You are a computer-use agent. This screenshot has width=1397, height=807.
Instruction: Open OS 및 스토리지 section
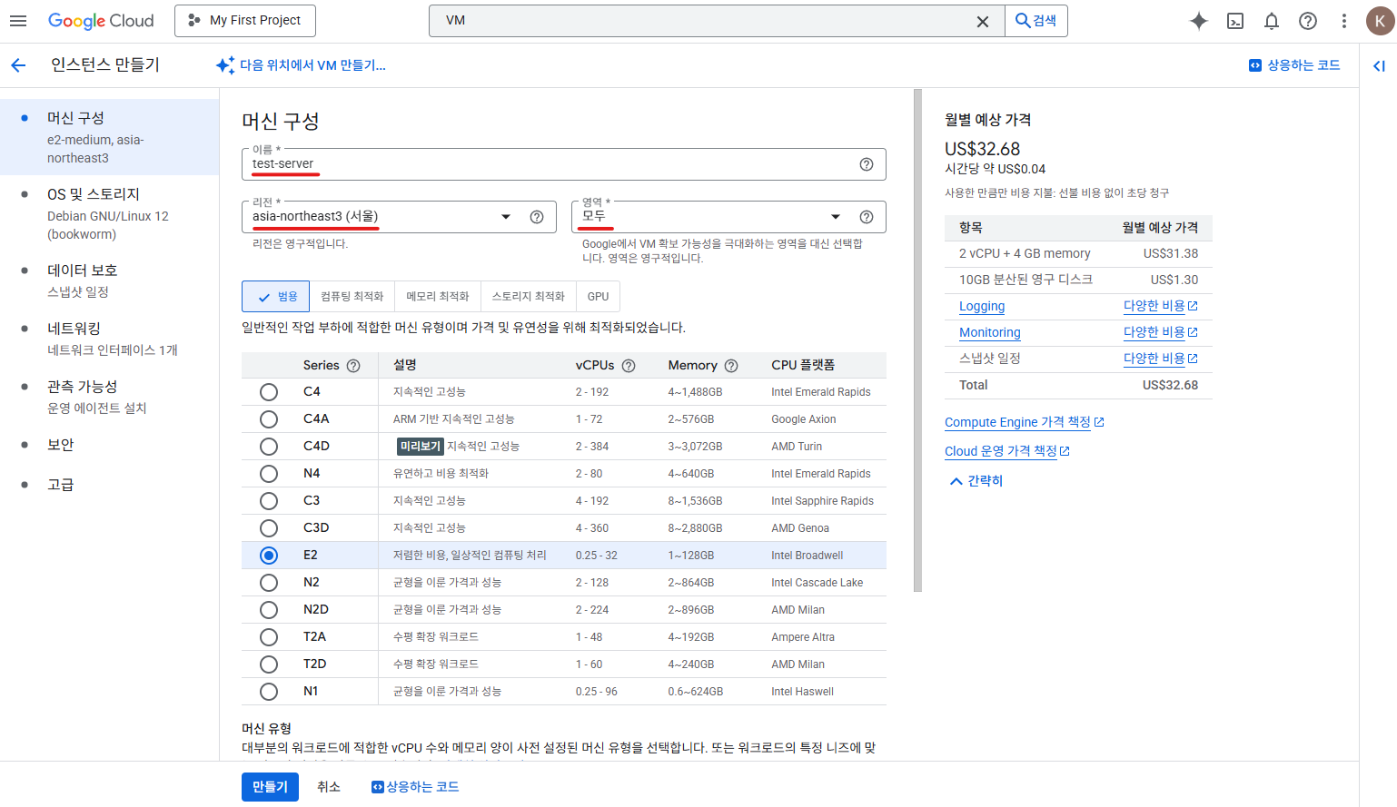(x=109, y=213)
